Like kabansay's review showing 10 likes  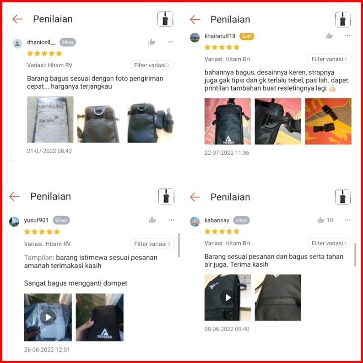pos(325,220)
